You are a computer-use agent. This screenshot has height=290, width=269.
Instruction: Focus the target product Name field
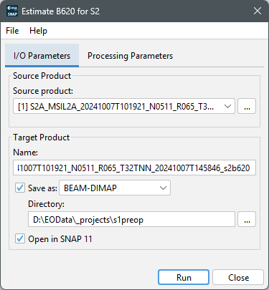(x=134, y=168)
